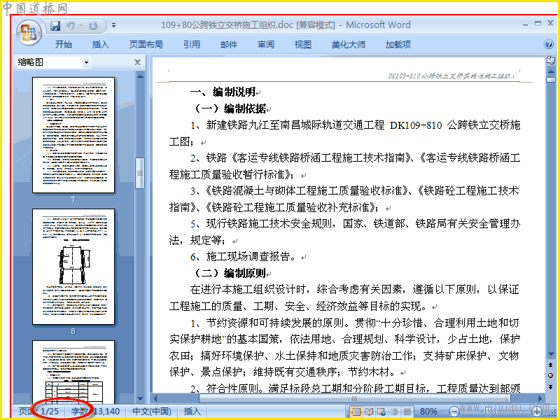Switch to Full Screen Reading view

coord(369,412)
